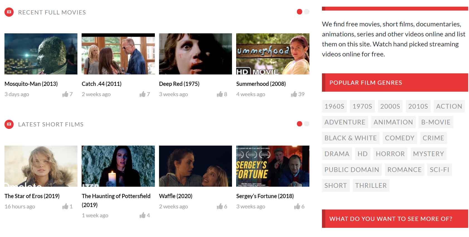Screen dimensions: 469x237
Task: Click the Latest Short Films heading
Action: click(51, 124)
